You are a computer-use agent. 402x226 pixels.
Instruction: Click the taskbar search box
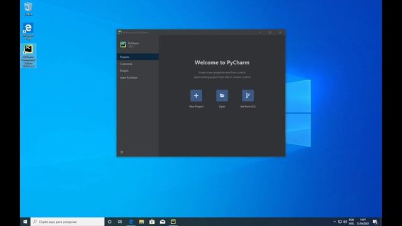pyautogui.click(x=67, y=222)
